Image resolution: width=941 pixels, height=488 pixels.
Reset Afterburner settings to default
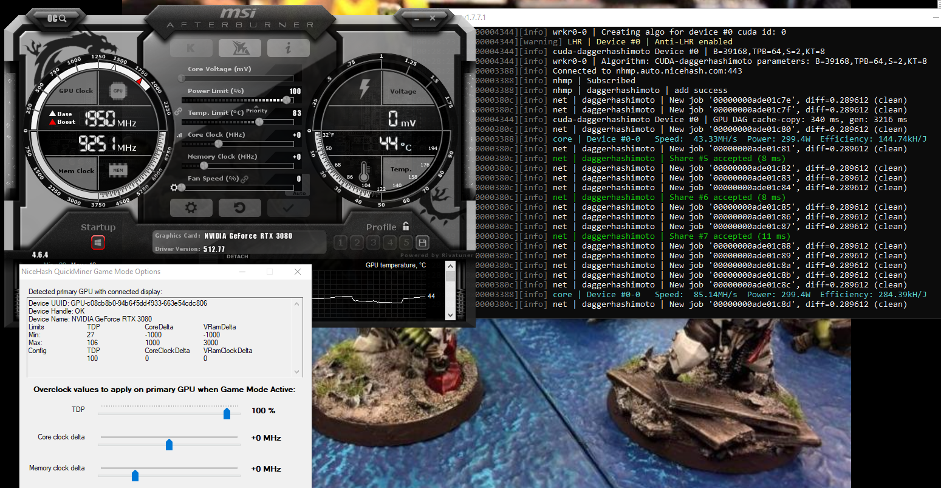click(239, 208)
